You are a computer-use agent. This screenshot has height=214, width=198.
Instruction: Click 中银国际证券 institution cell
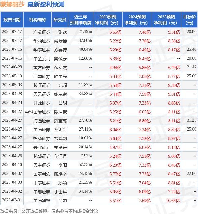(38, 112)
